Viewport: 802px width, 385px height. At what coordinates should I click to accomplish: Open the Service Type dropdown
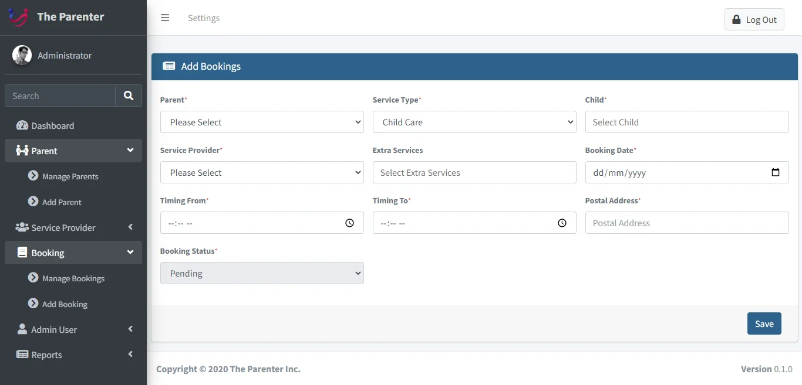[474, 122]
